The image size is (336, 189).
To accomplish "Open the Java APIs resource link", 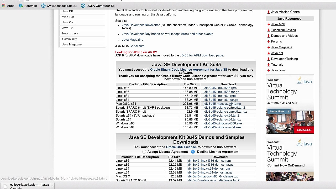I will coord(278,24).
